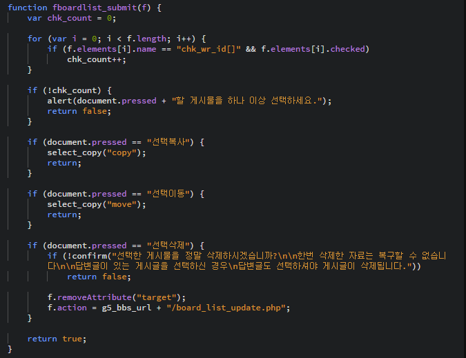Click the string "/board_list_update.php"
466x358 pixels.
tap(226, 308)
